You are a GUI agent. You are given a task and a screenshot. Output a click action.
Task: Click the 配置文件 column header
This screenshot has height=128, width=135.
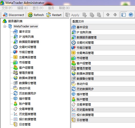click(x=103, y=21)
